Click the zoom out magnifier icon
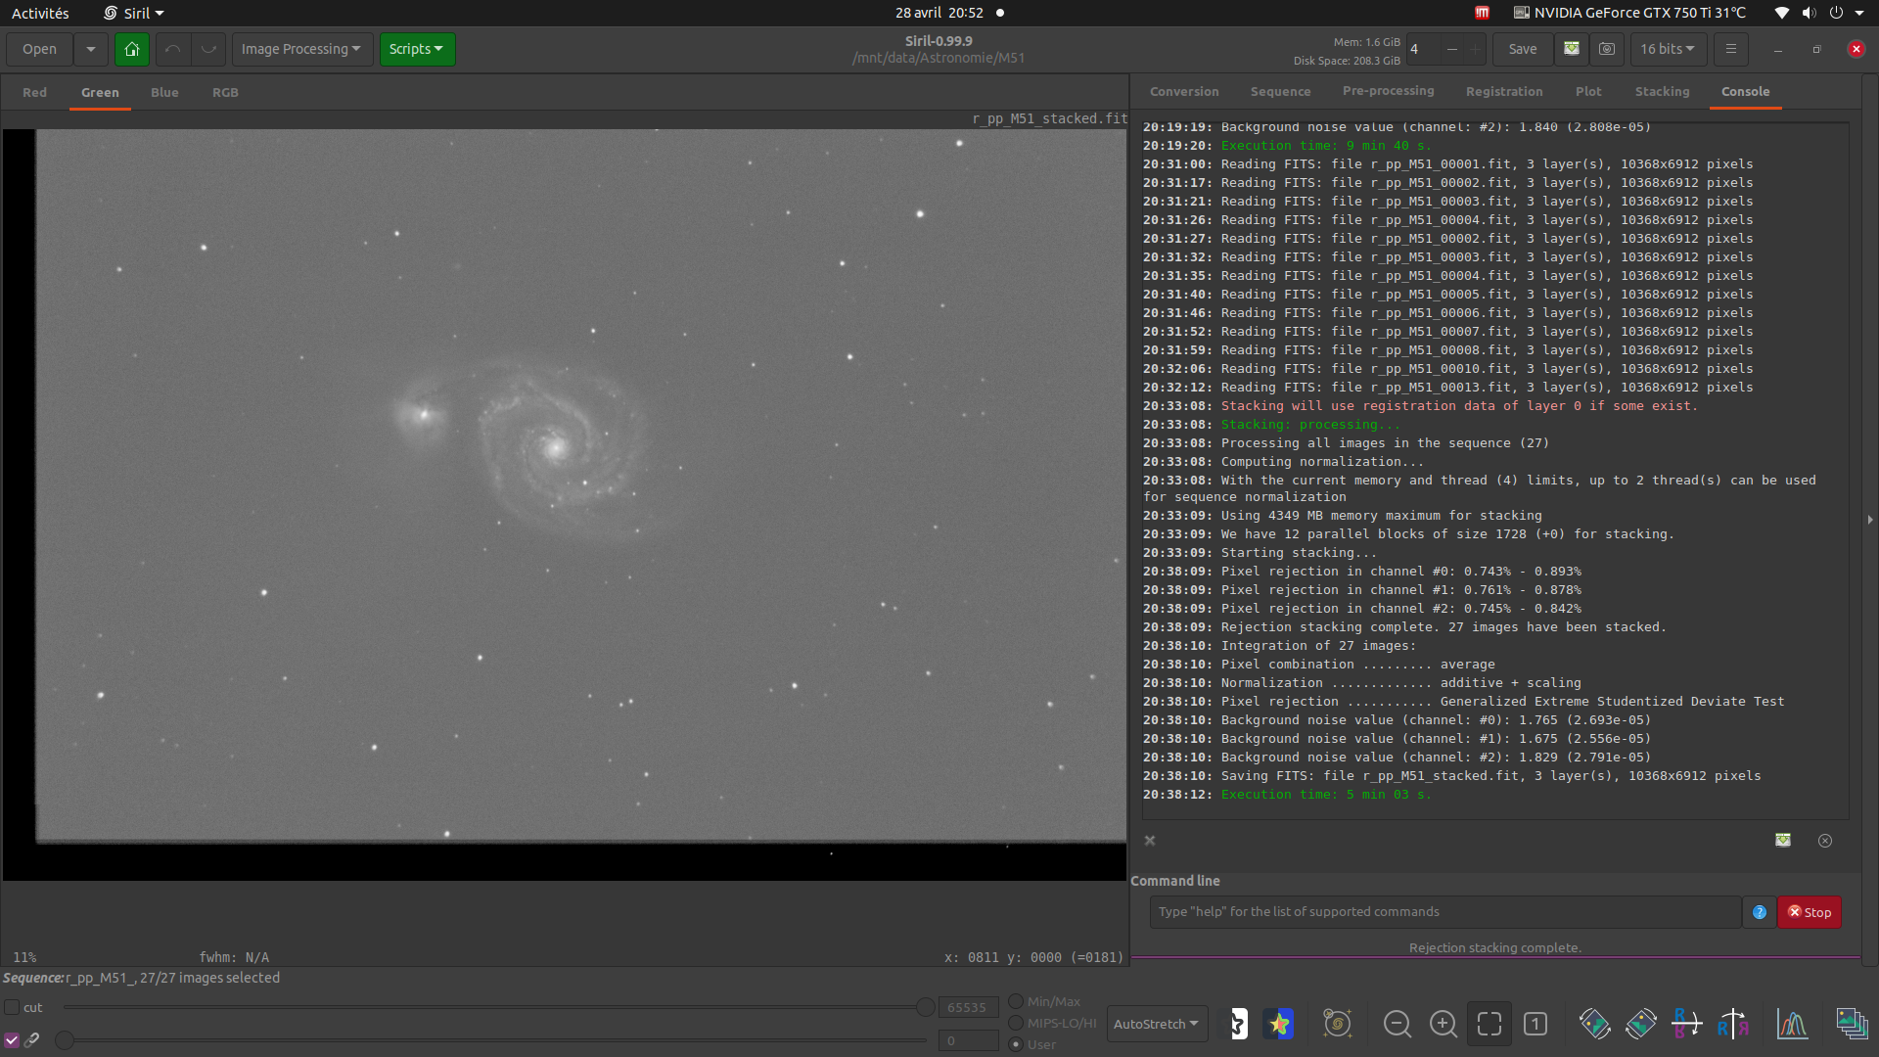This screenshot has height=1057, width=1879. (1397, 1024)
